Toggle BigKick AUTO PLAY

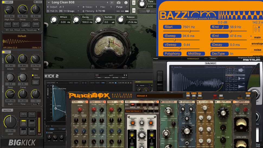pyautogui.click(x=24, y=131)
